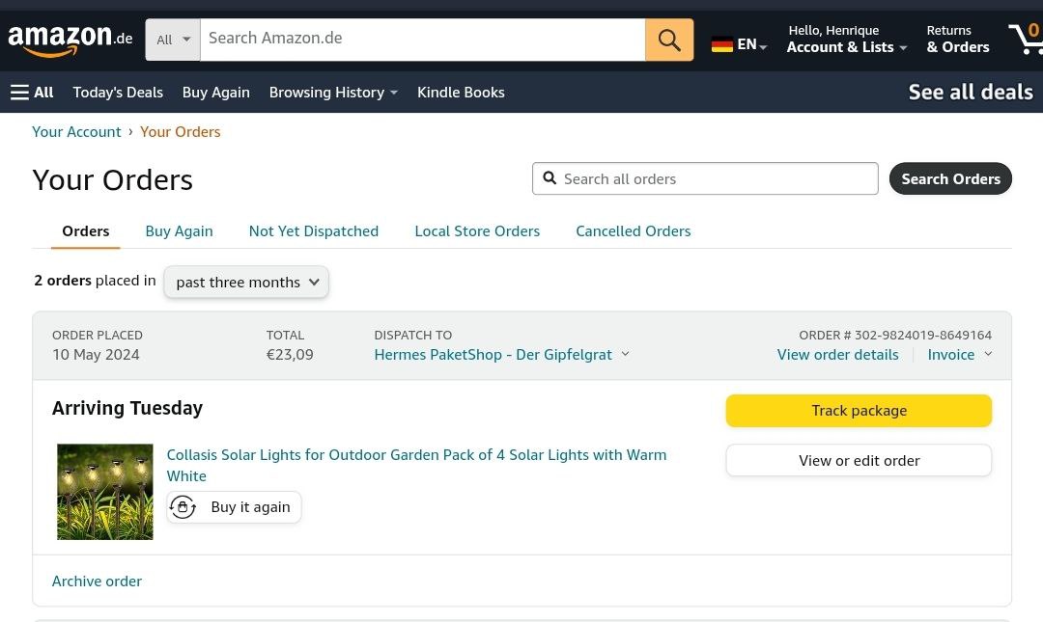Focus the Search Amazon.de input field
This screenshot has width=1043, height=622.
click(422, 40)
